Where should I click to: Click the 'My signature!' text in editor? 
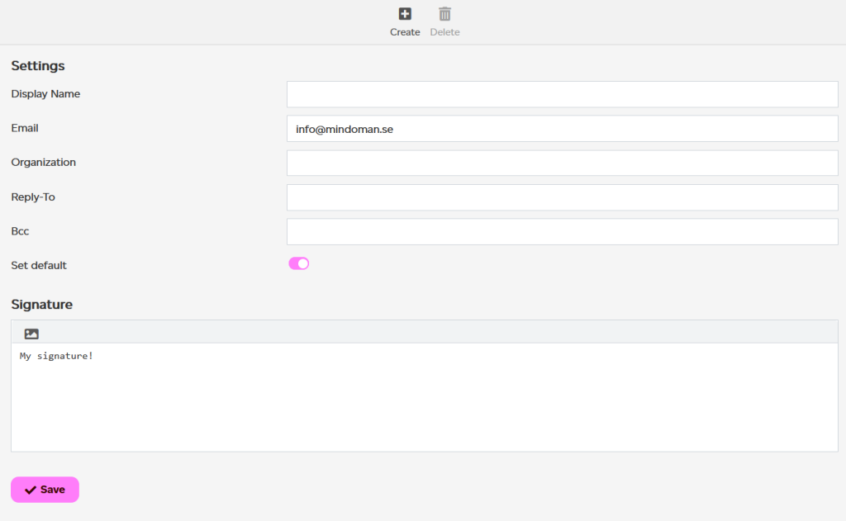click(57, 356)
